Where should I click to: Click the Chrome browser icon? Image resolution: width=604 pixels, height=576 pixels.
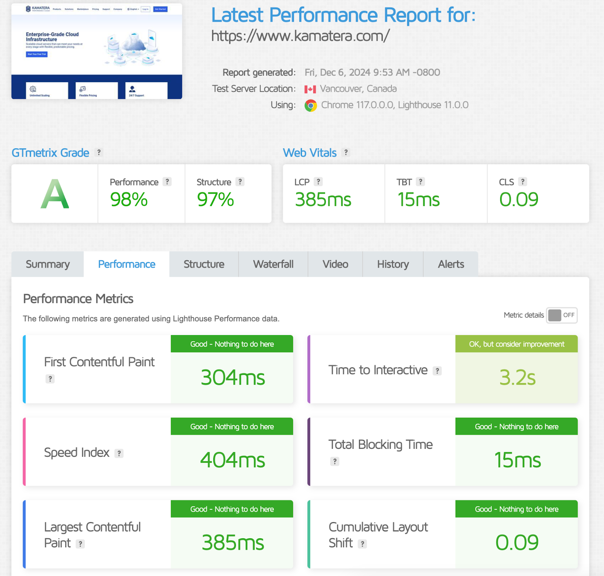pos(311,106)
